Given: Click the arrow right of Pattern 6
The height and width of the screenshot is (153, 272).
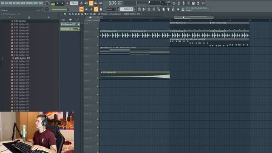Looking at the screenshot, I should 135,9.
